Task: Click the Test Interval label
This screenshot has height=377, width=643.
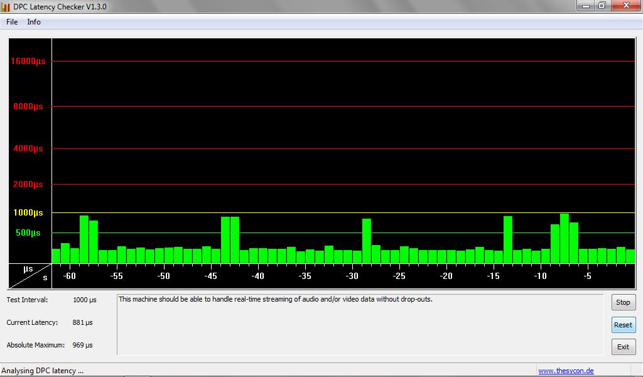Action: point(27,300)
